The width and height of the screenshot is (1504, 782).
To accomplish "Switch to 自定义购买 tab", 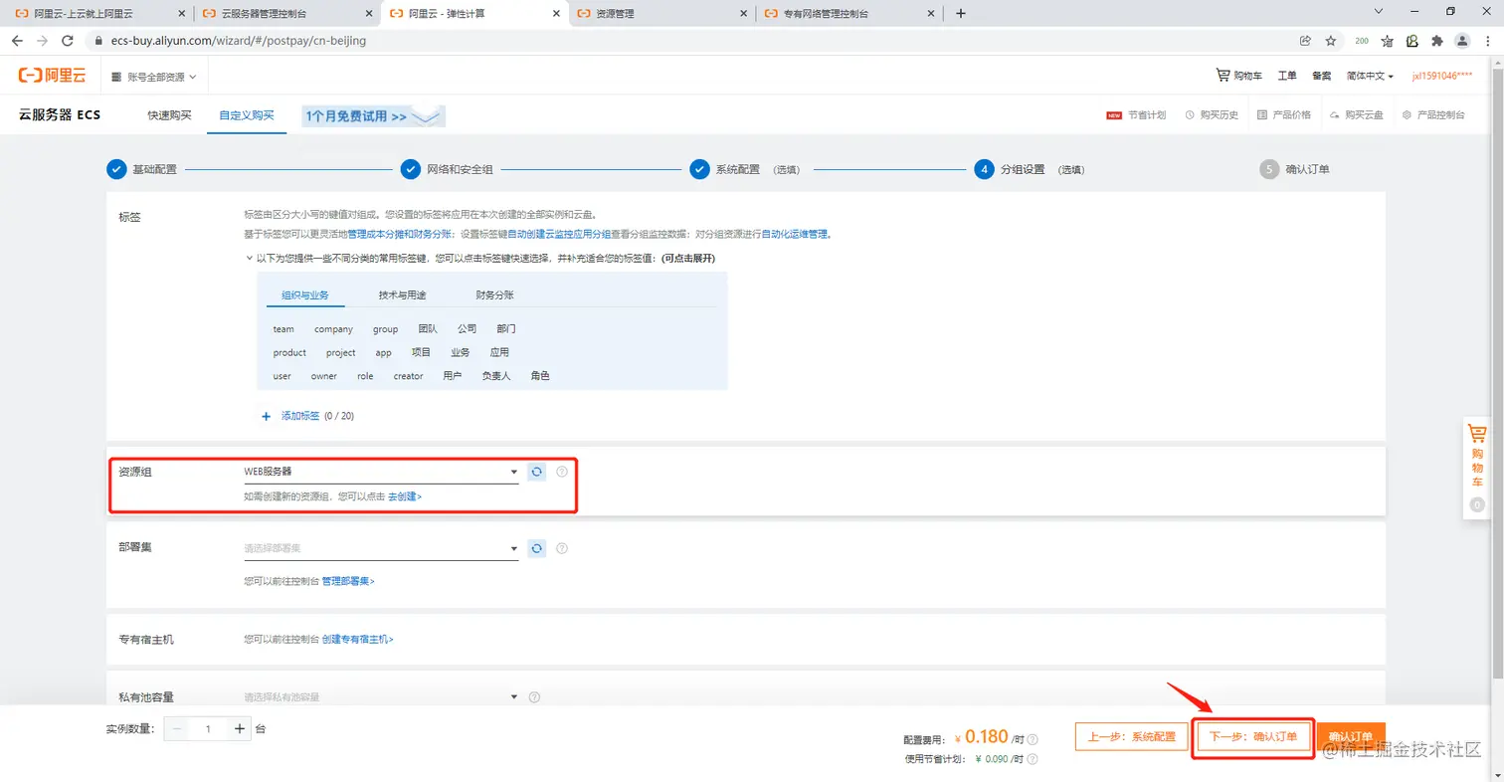I will [247, 115].
